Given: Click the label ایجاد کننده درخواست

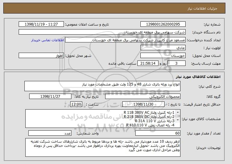Looking at the screenshot, I should pos(204,40).
